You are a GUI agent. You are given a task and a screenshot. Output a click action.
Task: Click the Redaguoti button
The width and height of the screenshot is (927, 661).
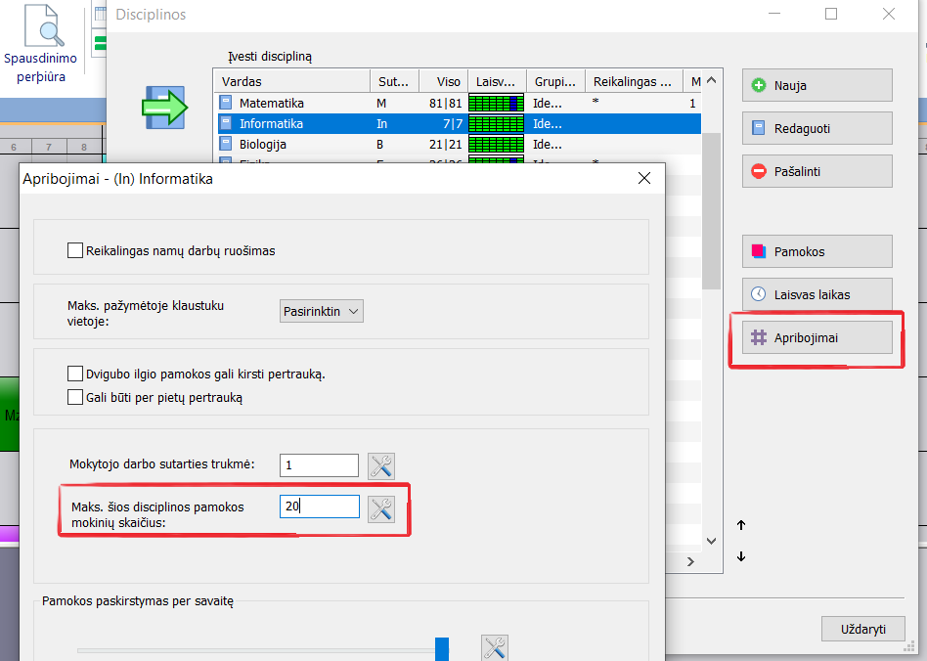[817, 128]
